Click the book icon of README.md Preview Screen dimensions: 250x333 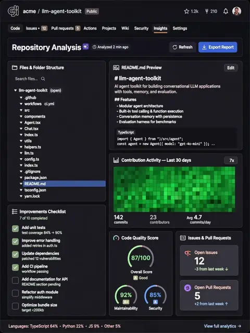[116, 68]
